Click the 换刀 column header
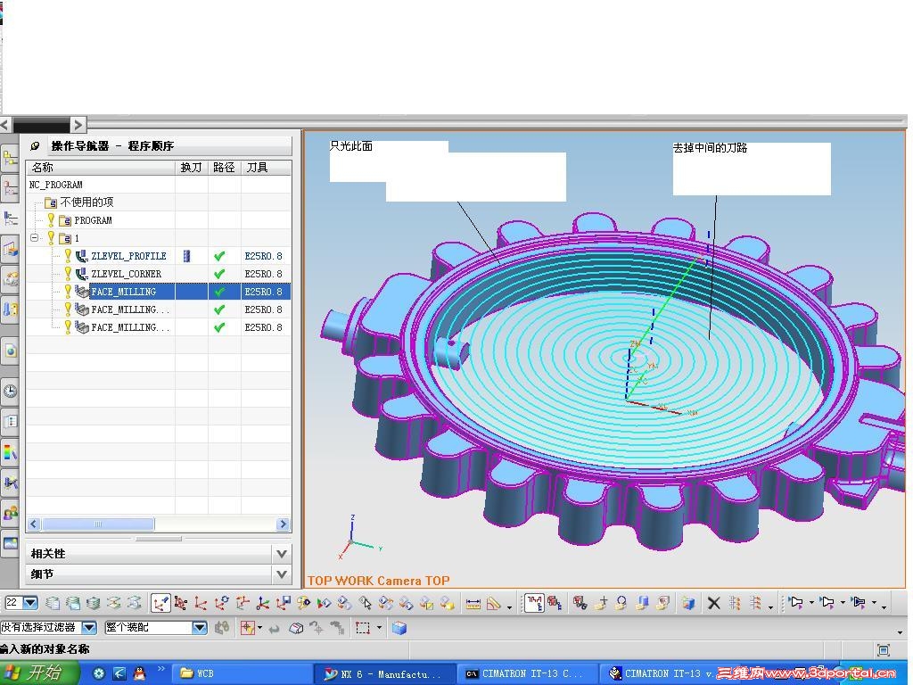 192,168
